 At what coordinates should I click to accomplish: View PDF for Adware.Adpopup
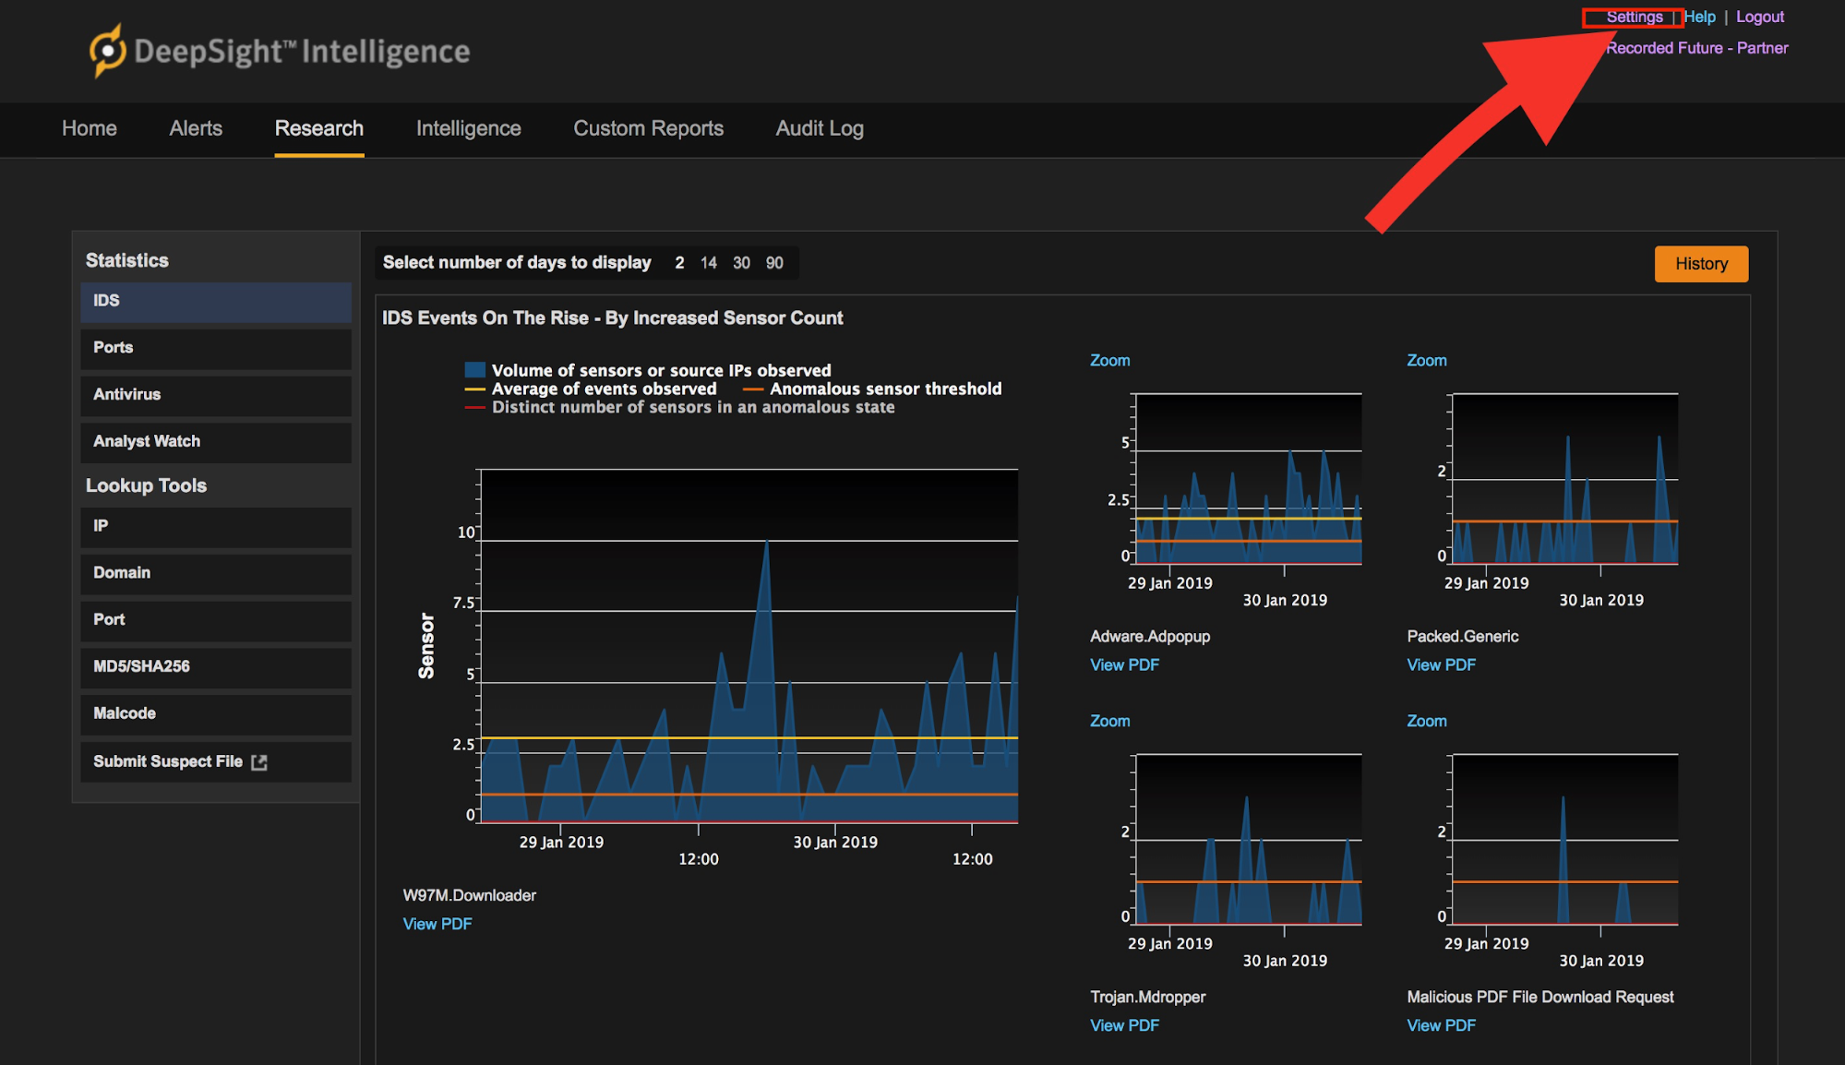[x=1124, y=664]
